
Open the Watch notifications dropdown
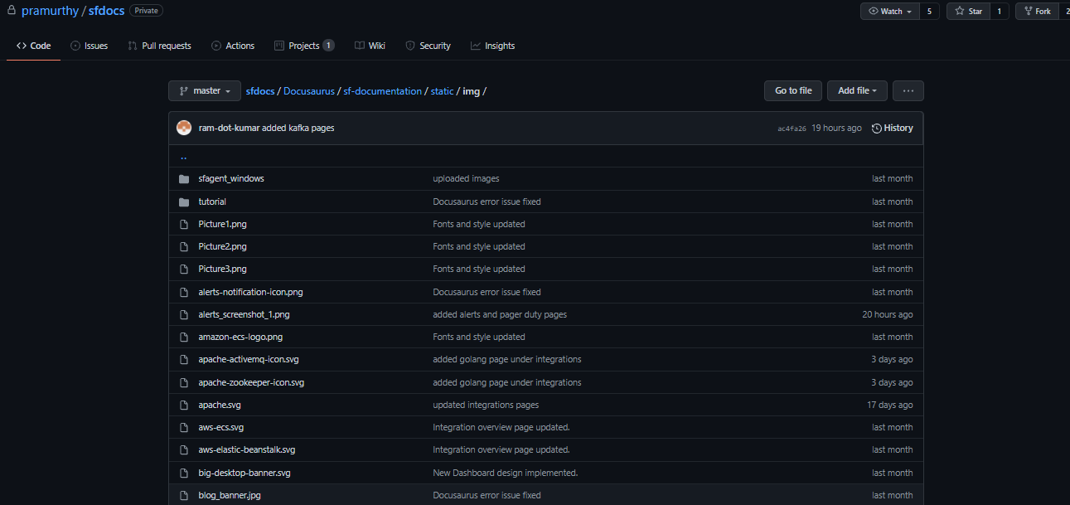click(x=891, y=12)
